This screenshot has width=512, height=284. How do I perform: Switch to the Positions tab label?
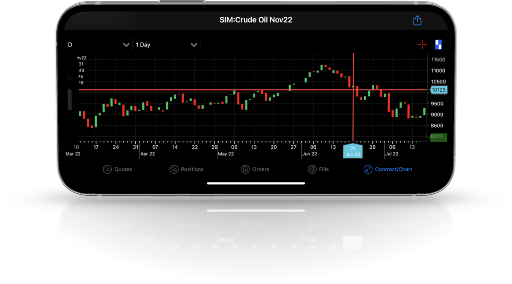(x=192, y=169)
